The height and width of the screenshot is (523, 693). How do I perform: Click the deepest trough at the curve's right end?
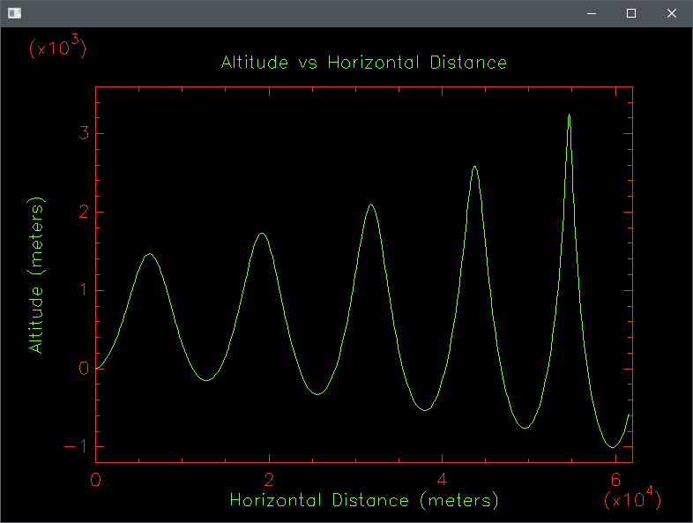coord(612,447)
